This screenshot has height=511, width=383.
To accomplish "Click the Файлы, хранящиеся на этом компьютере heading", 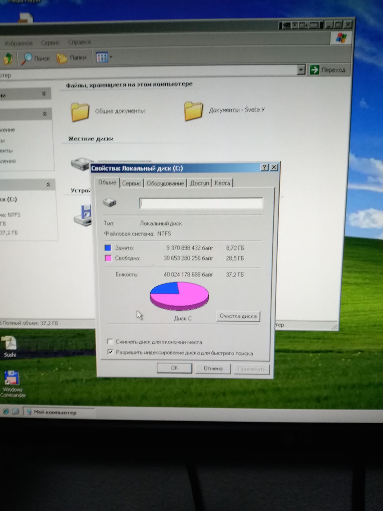I will click(129, 85).
